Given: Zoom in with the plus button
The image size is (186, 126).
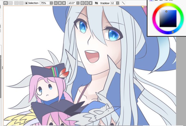Looking at the screenshot, I should pos(60,3).
